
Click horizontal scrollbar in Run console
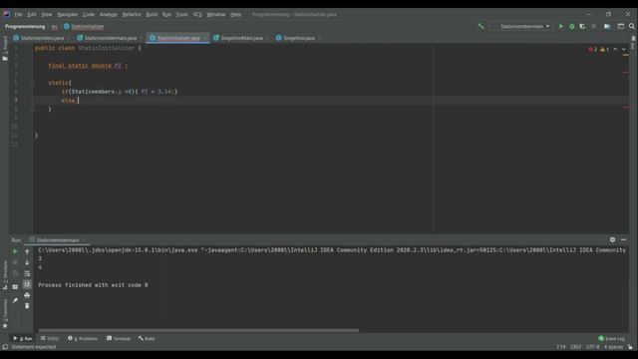pos(198,330)
